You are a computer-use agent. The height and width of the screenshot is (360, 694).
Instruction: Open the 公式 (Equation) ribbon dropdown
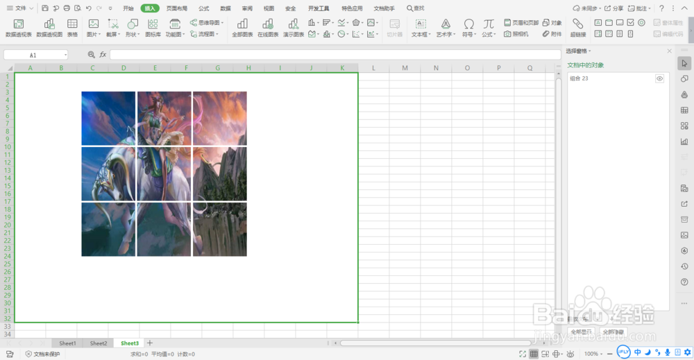489,28
